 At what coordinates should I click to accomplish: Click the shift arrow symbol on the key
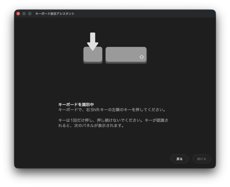(x=141, y=57)
